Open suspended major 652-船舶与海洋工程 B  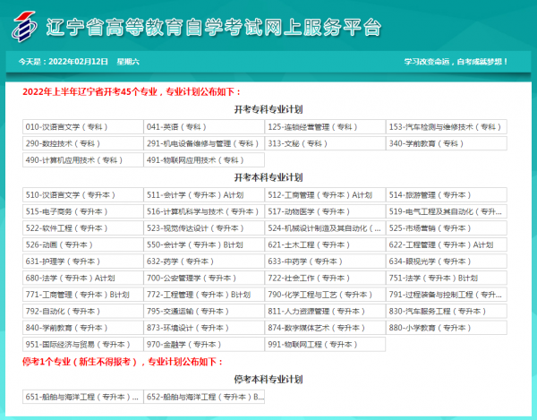coord(204,397)
